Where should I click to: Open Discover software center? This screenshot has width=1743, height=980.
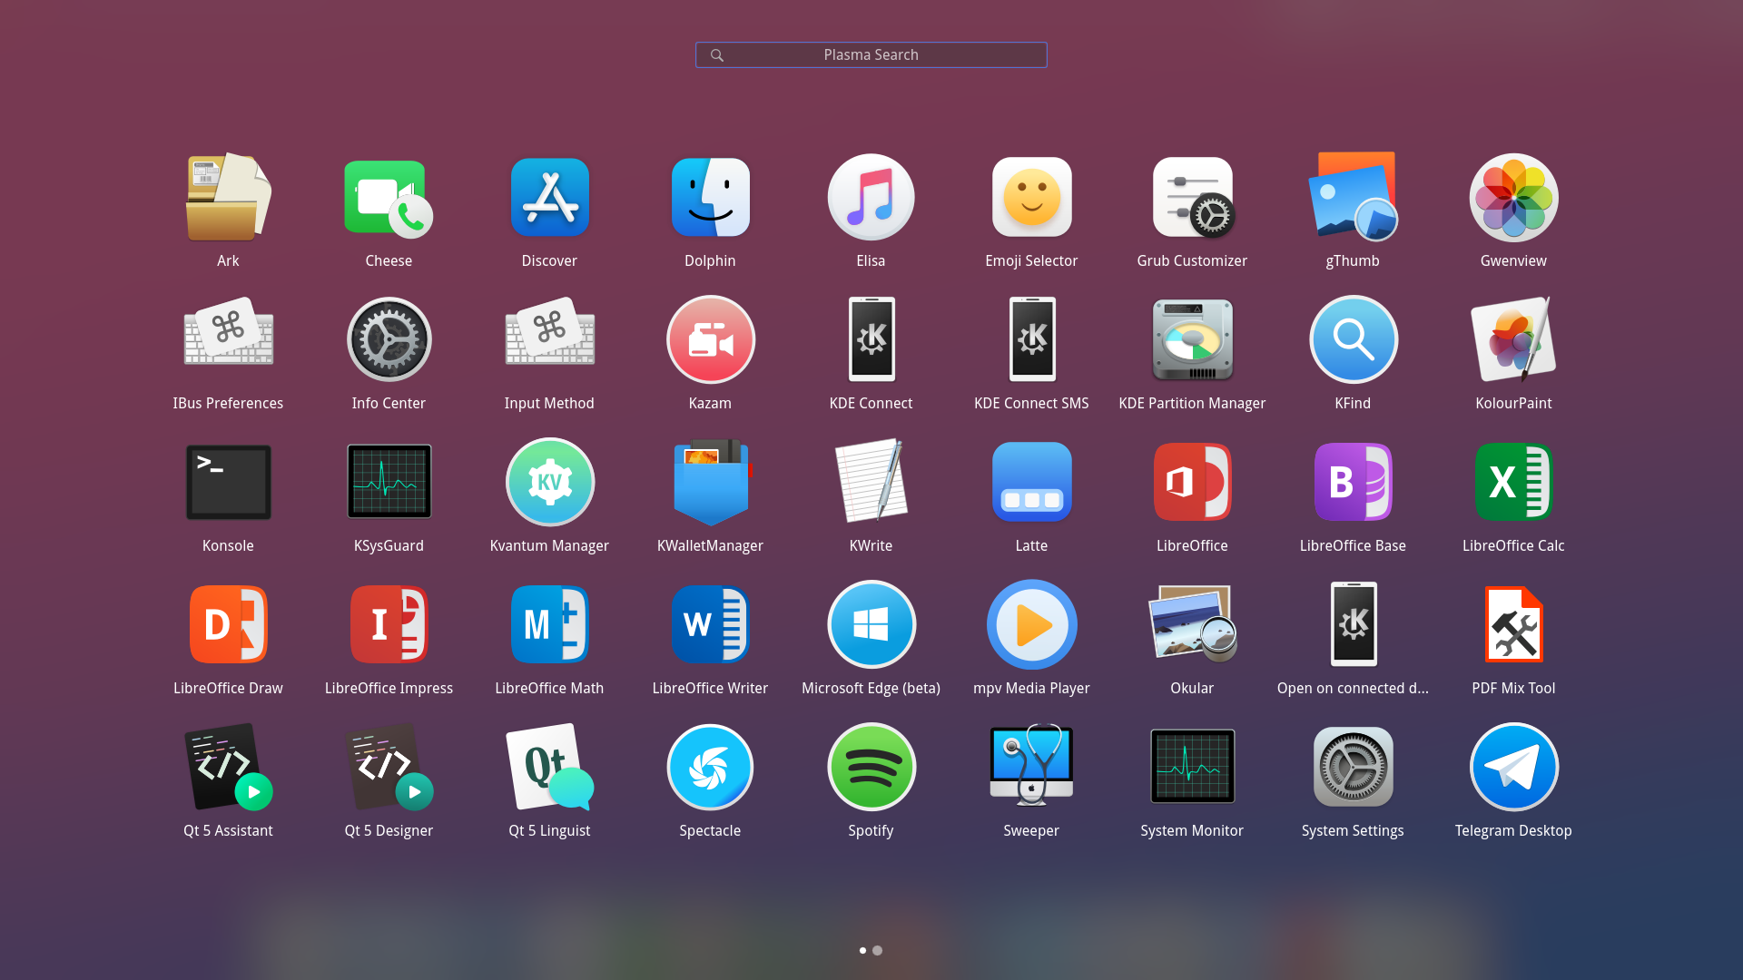click(x=549, y=197)
